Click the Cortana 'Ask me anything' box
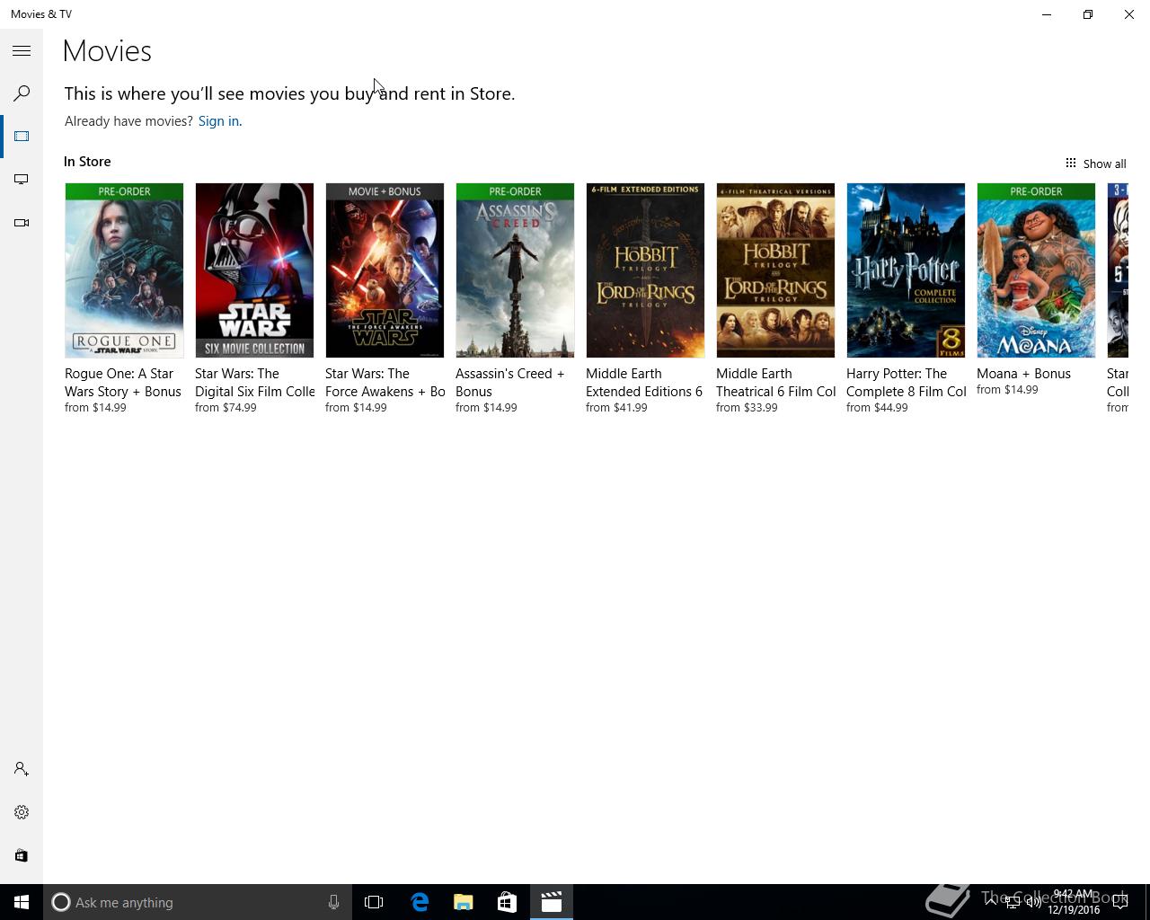The height and width of the screenshot is (920, 1150). pos(198,902)
